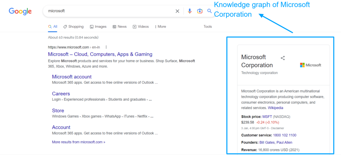The image size is (341, 155).
Task: Open the Videos tab
Action: tap(141, 27)
